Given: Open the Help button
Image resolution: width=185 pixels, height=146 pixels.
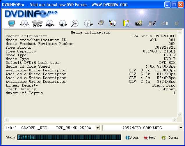Looking at the screenshot, I should (x=150, y=138).
